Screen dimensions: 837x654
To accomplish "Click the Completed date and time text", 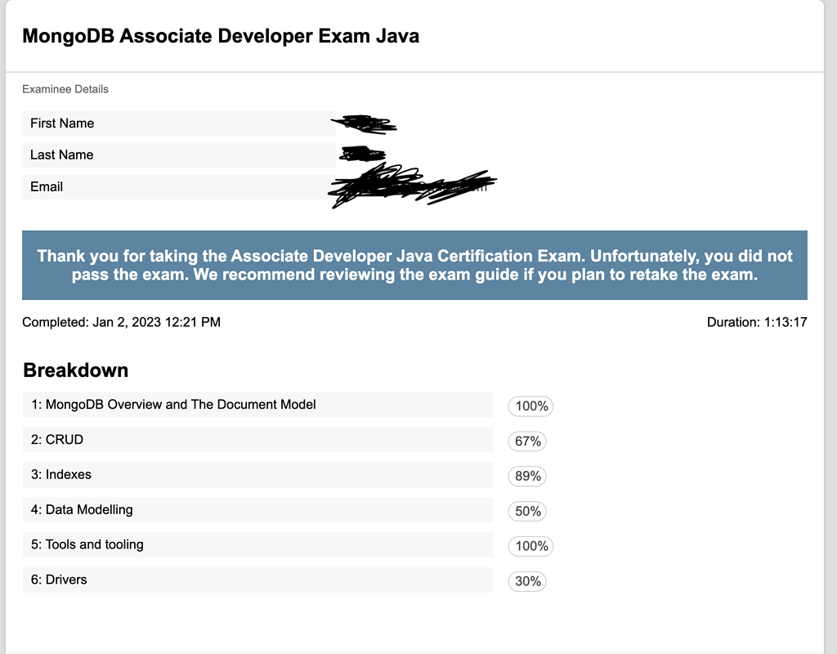I will (x=121, y=322).
